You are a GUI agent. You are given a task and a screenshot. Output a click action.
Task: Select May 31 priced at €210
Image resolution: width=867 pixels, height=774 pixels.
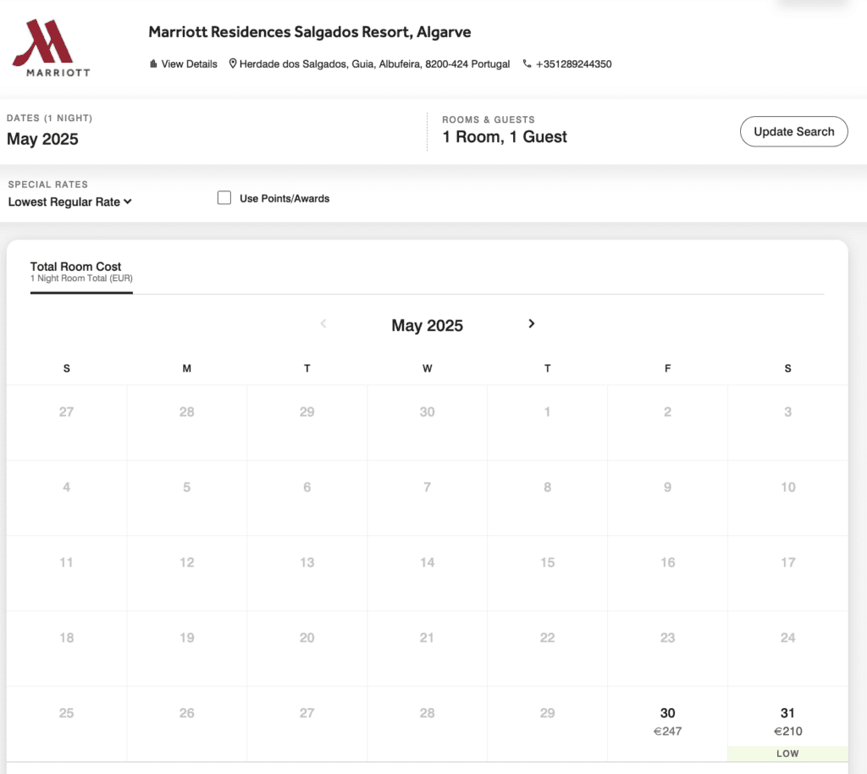[x=787, y=721]
